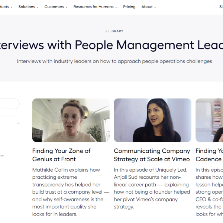This screenshot has width=223, height=223.
Task: Open Mathilde Collin interview thumbnail
Action: click(x=71, y=120)
